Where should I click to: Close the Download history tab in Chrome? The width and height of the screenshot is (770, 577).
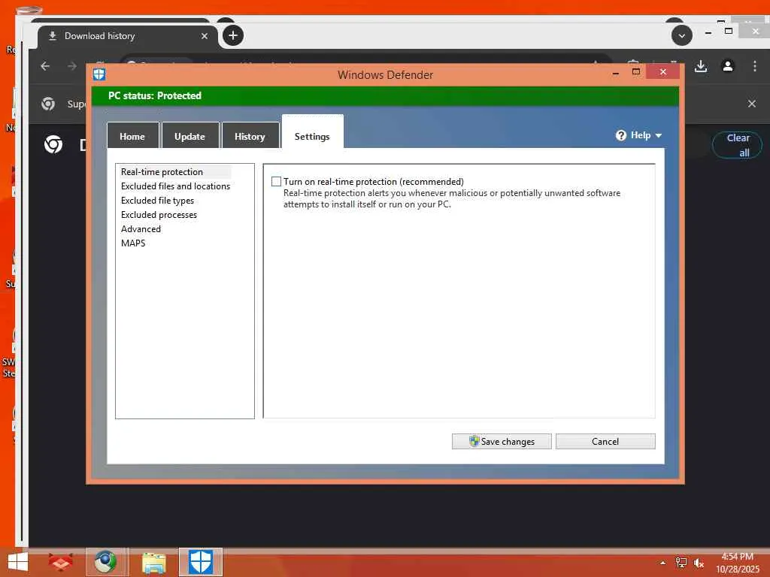pyautogui.click(x=205, y=36)
